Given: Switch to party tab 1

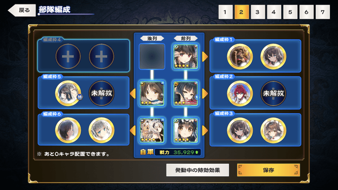Looking at the screenshot, I should pos(225,12).
